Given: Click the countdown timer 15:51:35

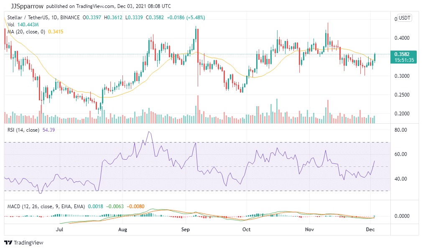Looking at the screenshot, I should coord(404,60).
